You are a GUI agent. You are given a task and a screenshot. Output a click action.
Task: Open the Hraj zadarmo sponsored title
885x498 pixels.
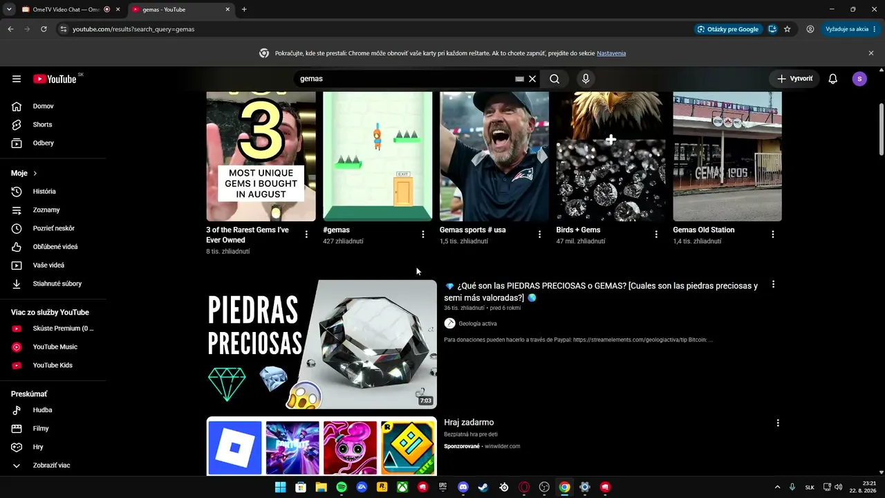(469, 423)
